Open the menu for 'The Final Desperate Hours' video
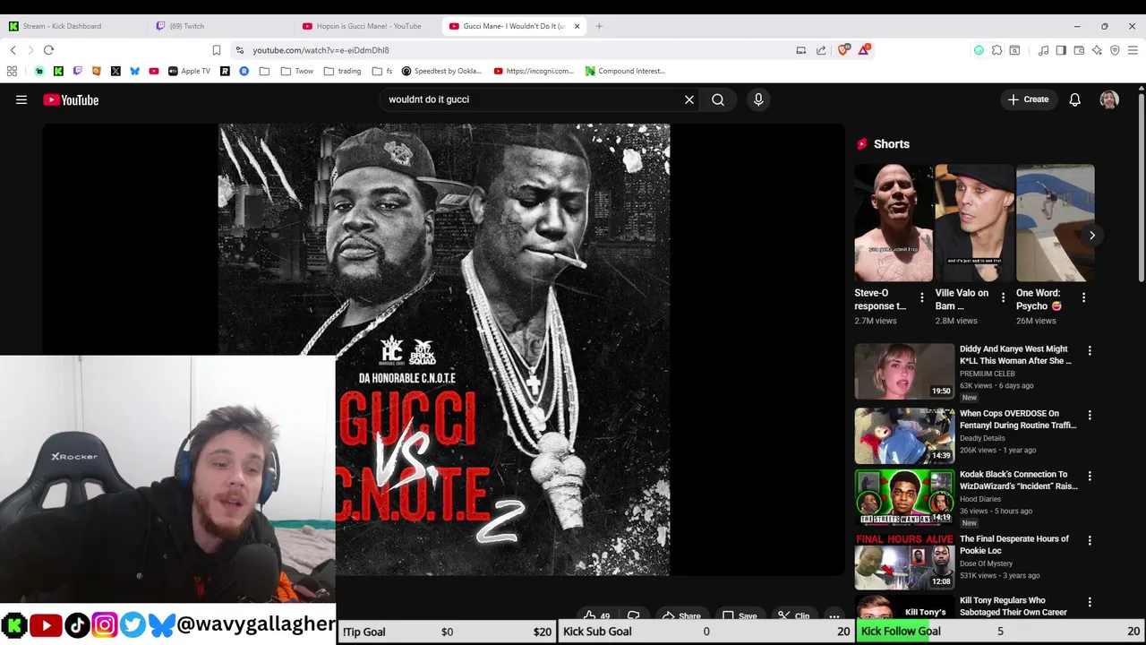 1090,540
